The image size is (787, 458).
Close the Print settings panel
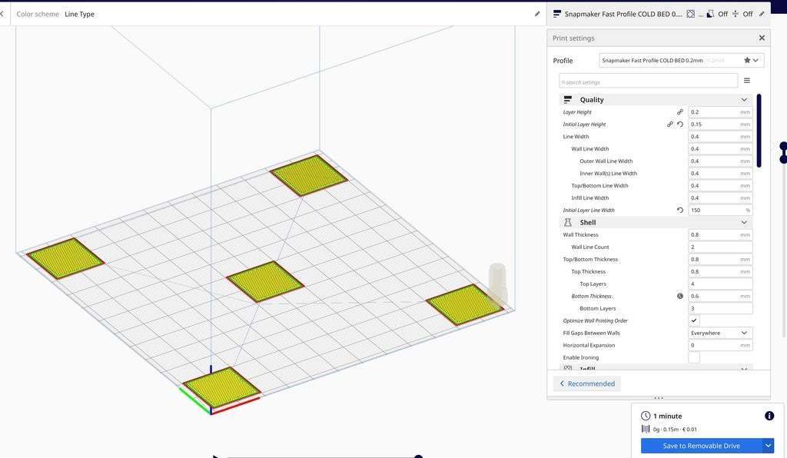point(762,38)
